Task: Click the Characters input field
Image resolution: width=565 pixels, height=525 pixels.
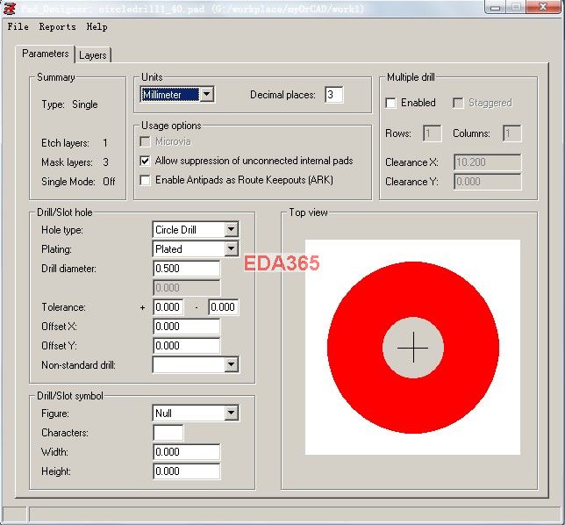Action: [168, 433]
